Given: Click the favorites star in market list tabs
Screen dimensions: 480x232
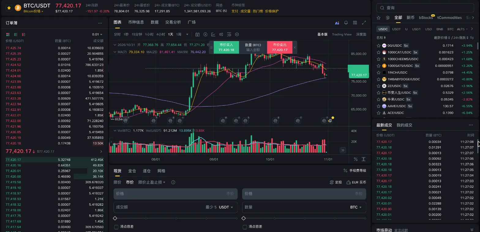Looking at the screenshot, I should pyautogui.click(x=379, y=18).
